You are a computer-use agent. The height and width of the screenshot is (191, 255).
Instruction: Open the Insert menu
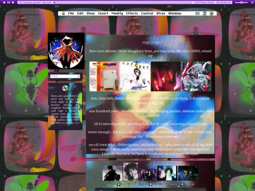[103, 13]
